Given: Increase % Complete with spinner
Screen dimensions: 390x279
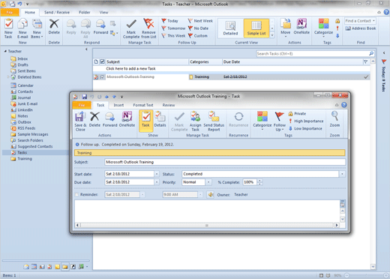Looking at the screenshot, I should [259, 181].
